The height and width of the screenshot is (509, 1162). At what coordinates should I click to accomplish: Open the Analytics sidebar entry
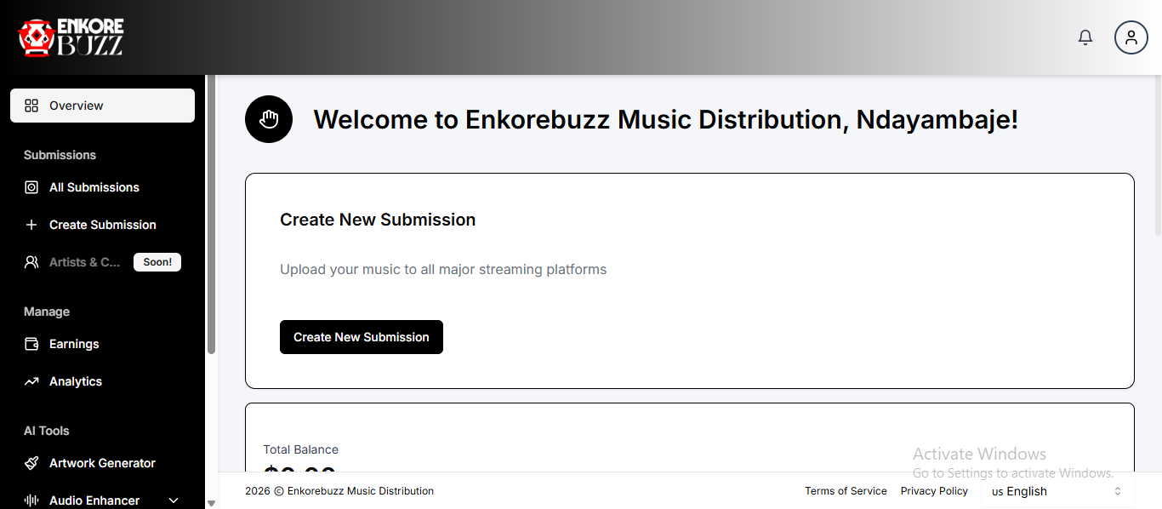click(x=77, y=381)
